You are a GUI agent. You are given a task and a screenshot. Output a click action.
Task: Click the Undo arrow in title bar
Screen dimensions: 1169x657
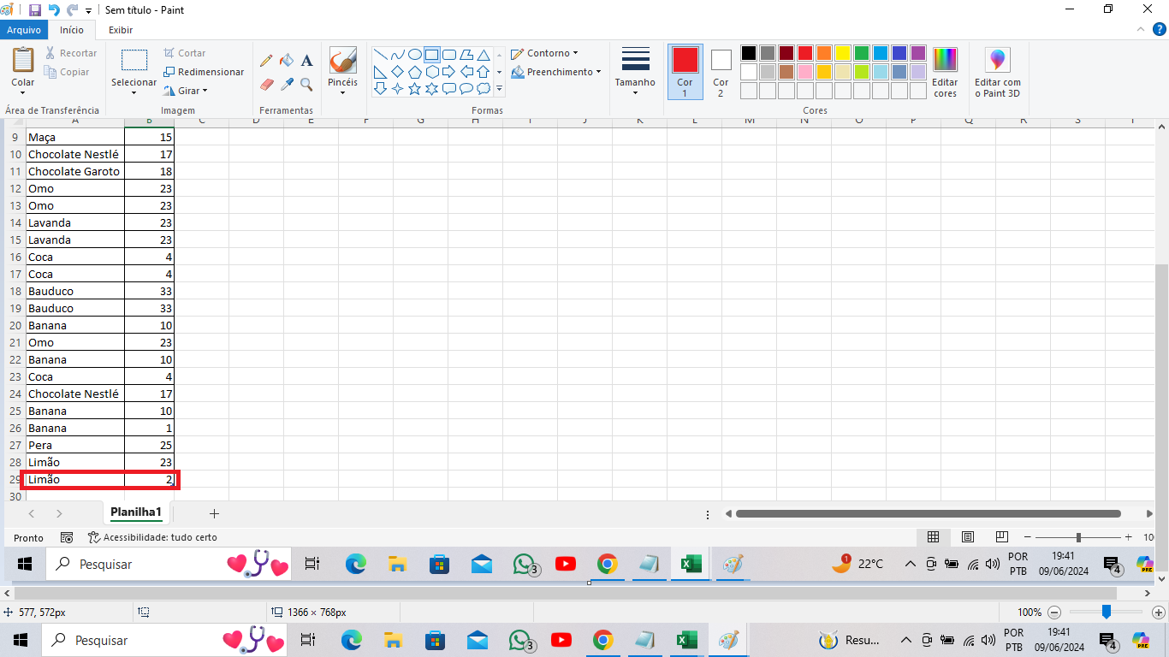54,10
